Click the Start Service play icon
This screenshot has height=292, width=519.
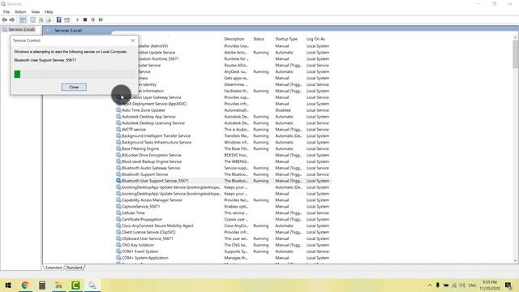tap(78, 19)
